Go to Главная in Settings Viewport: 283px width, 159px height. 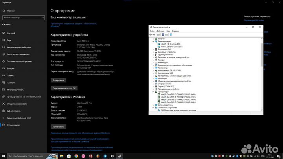point(11,11)
